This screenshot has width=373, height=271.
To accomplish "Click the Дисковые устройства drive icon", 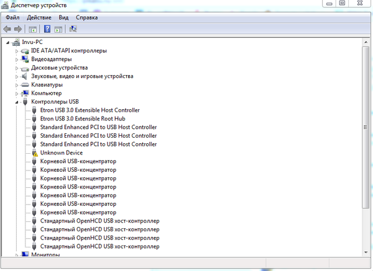I will (25, 68).
